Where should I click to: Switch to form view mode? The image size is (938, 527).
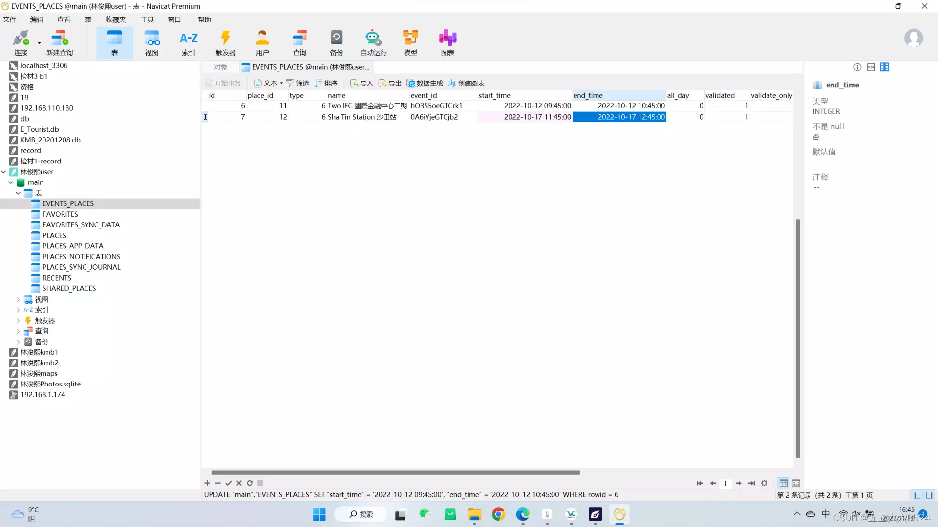click(796, 483)
